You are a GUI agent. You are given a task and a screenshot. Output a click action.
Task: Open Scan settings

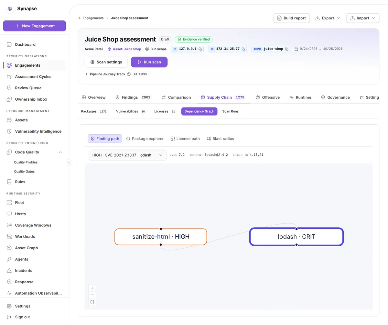(106, 62)
